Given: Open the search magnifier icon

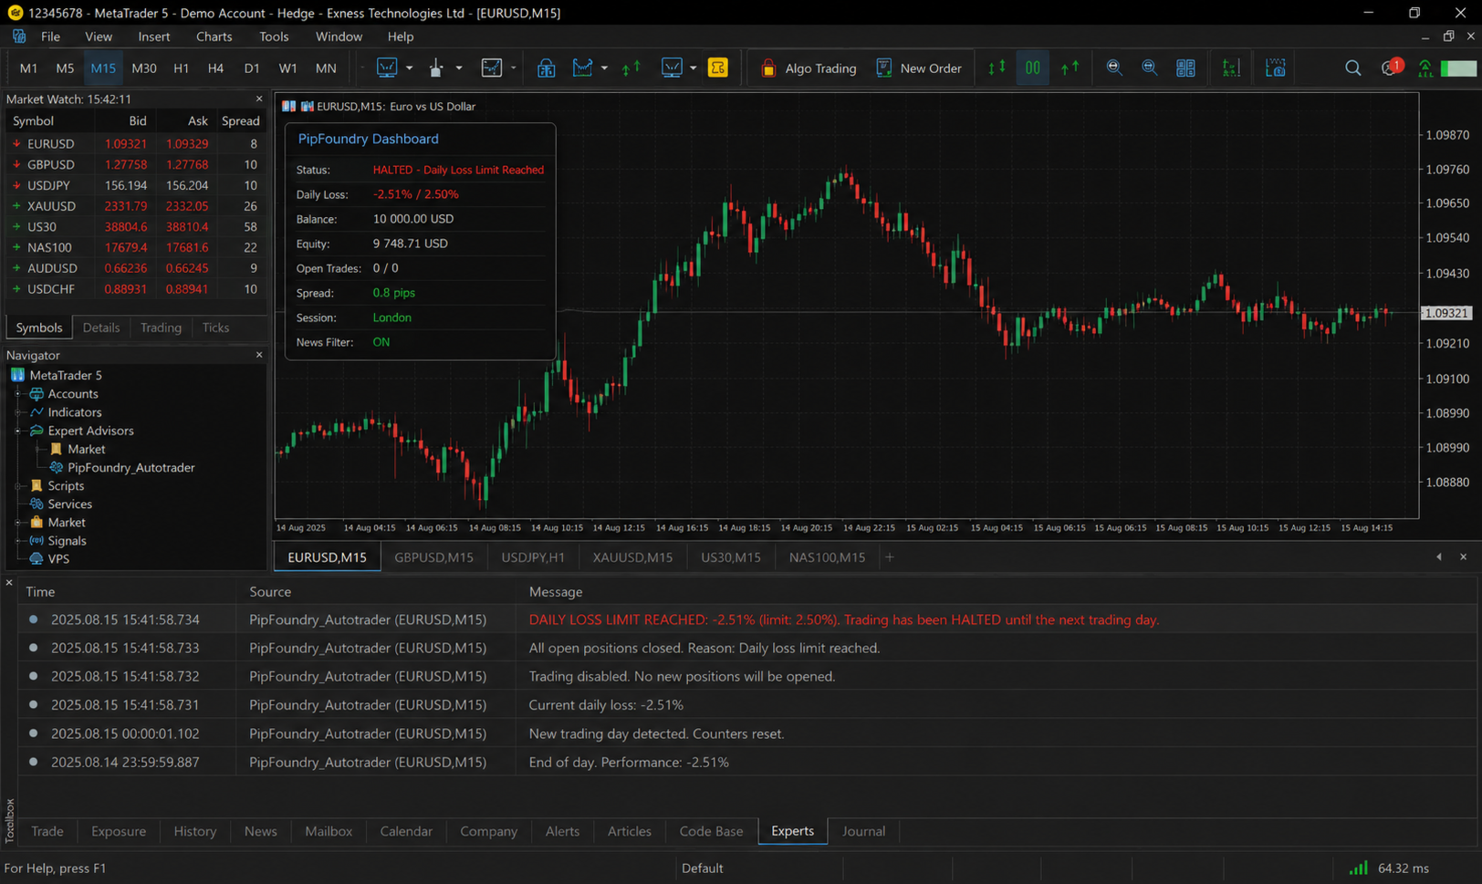Looking at the screenshot, I should coord(1352,68).
